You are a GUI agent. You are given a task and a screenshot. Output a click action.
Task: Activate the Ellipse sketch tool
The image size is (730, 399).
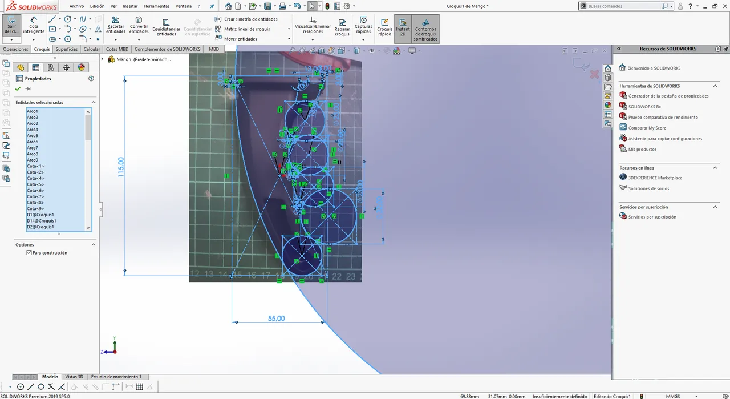point(83,29)
